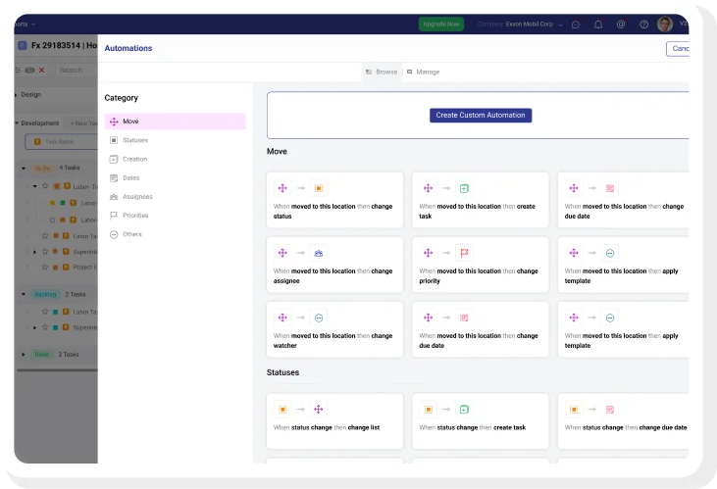Open the mentions @ icon
This screenshot has width=717, height=489.
[621, 24]
